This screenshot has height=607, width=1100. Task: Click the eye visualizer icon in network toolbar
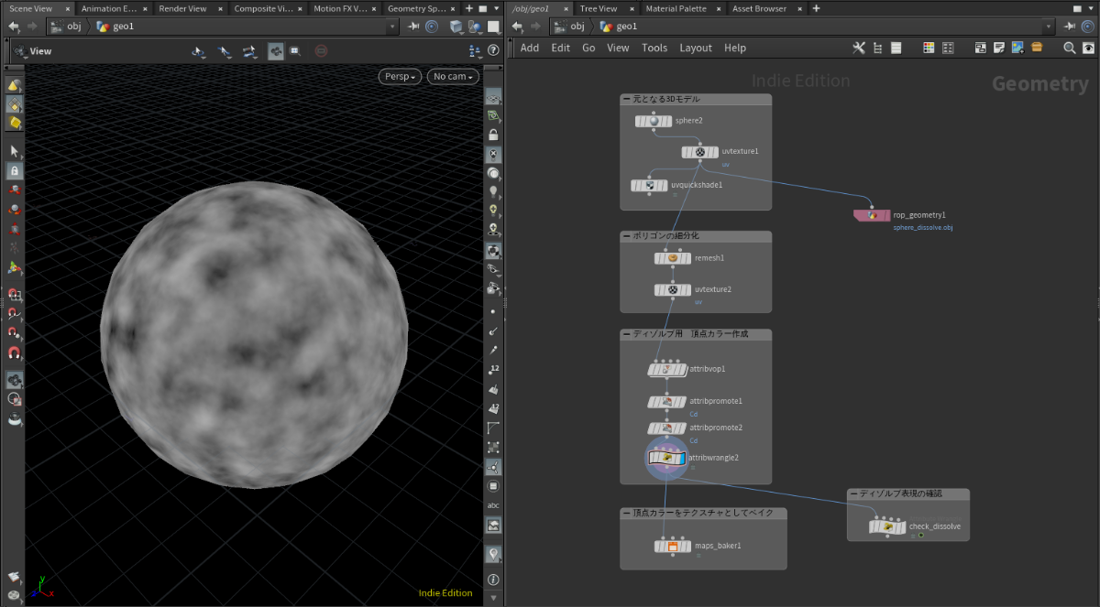(1090, 48)
